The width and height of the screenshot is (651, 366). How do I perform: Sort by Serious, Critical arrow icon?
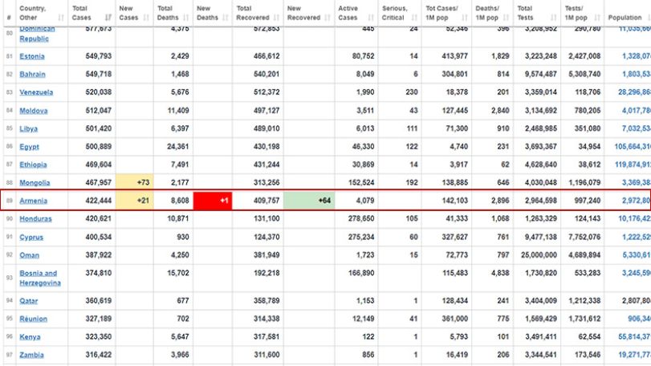tap(414, 18)
